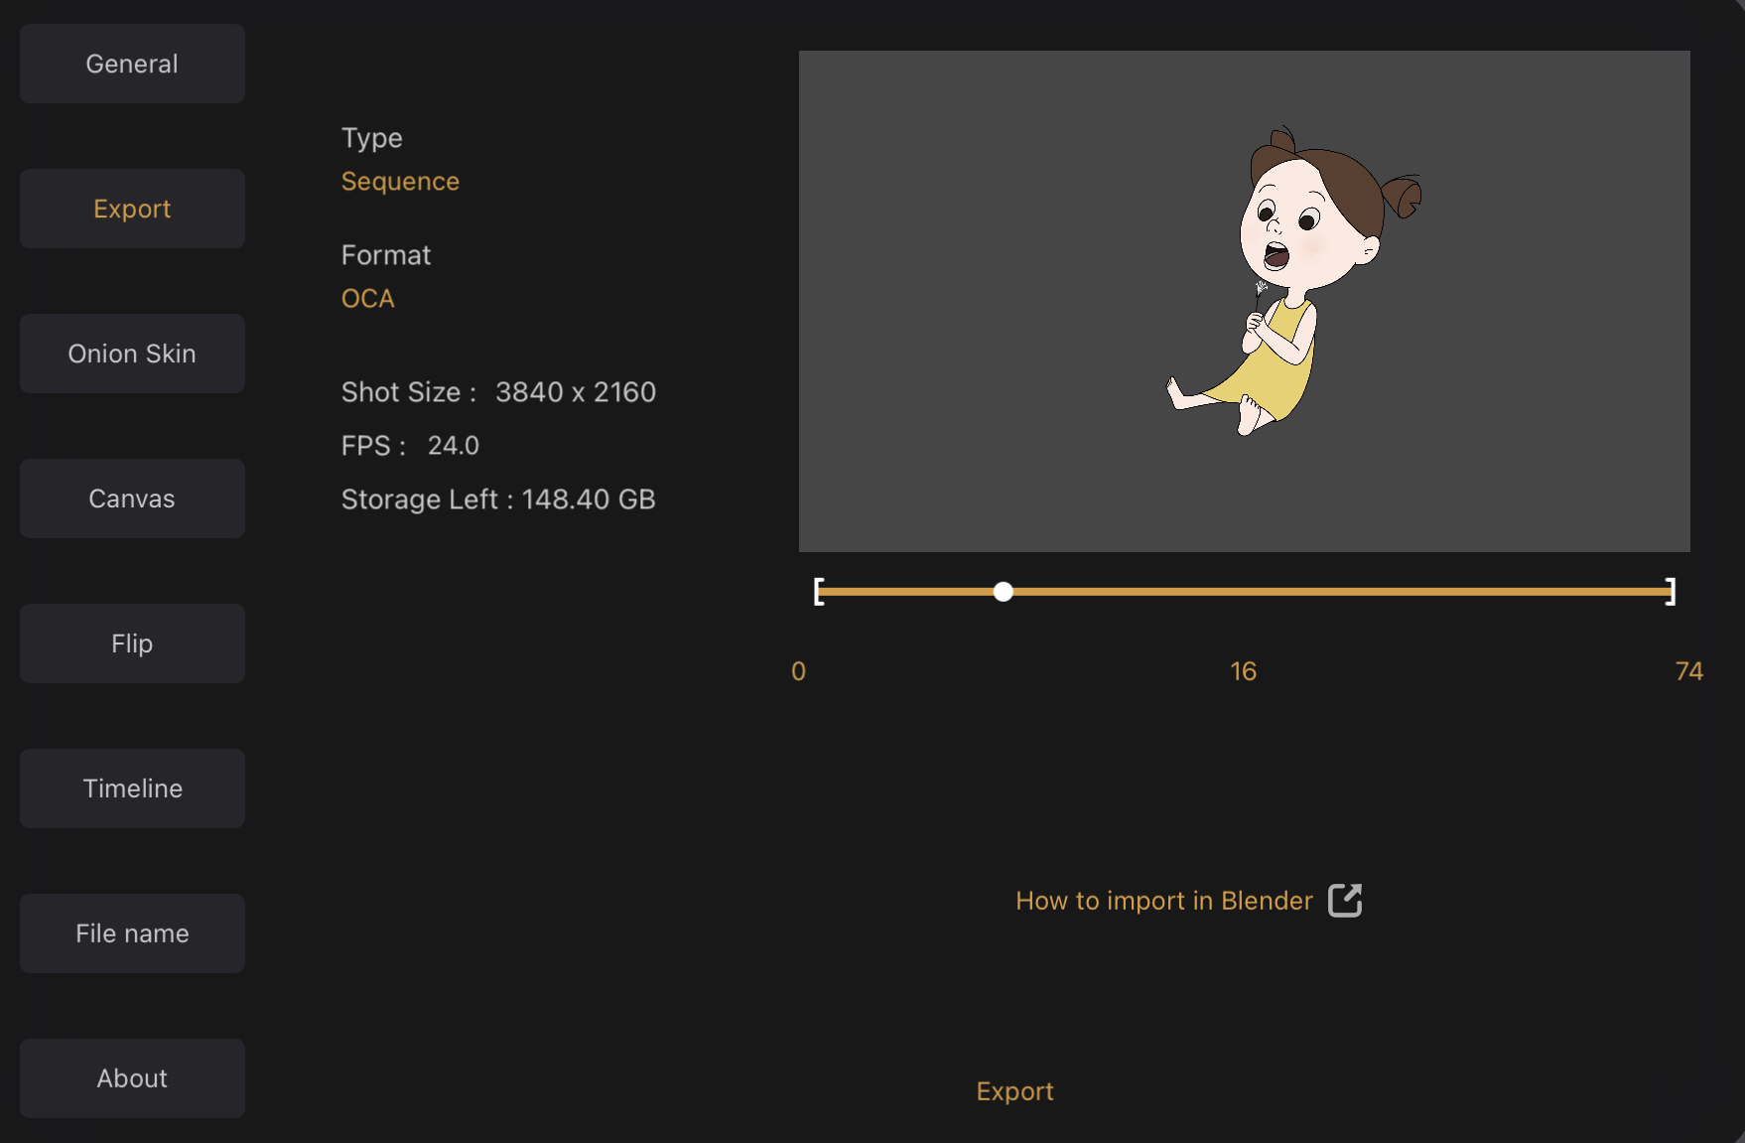Click the left range bracket handle

pyautogui.click(x=819, y=592)
